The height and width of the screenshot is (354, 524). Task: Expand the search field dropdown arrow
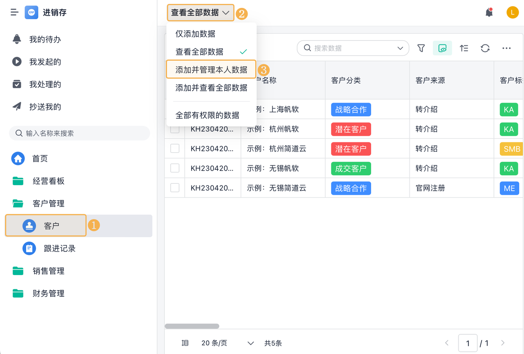pos(400,48)
